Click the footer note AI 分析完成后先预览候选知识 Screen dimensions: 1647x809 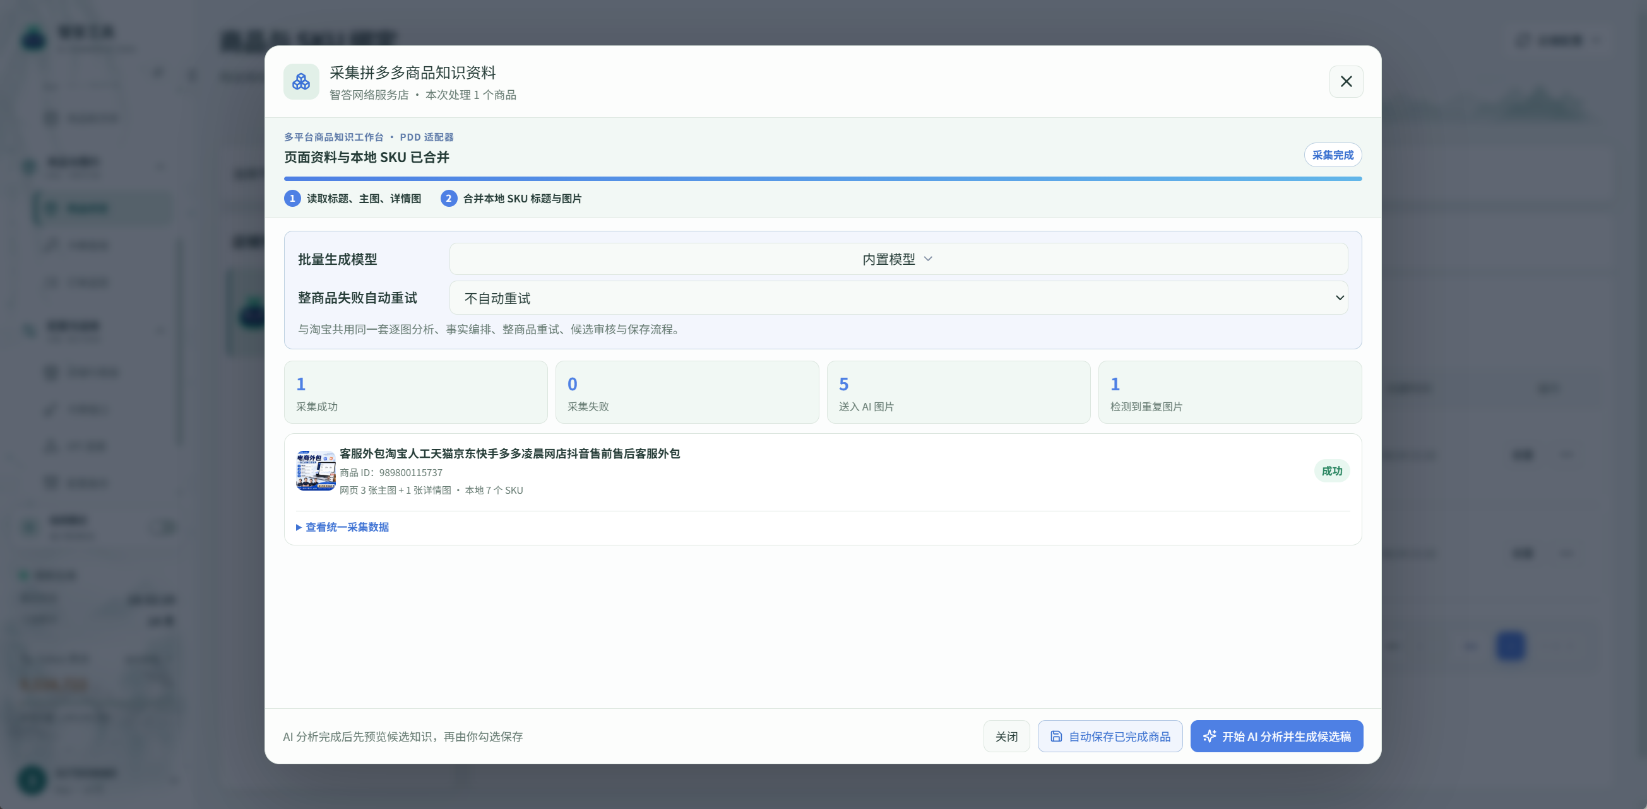403,736
